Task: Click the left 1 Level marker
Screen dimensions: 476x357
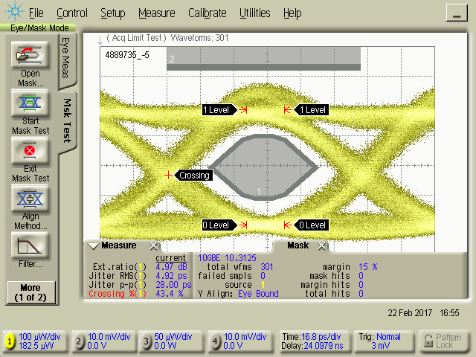Action: coord(218,110)
